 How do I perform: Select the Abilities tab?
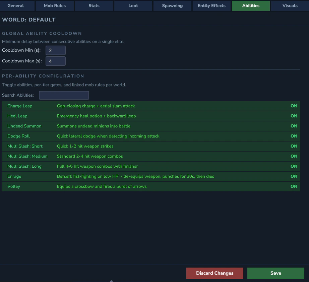251,6
